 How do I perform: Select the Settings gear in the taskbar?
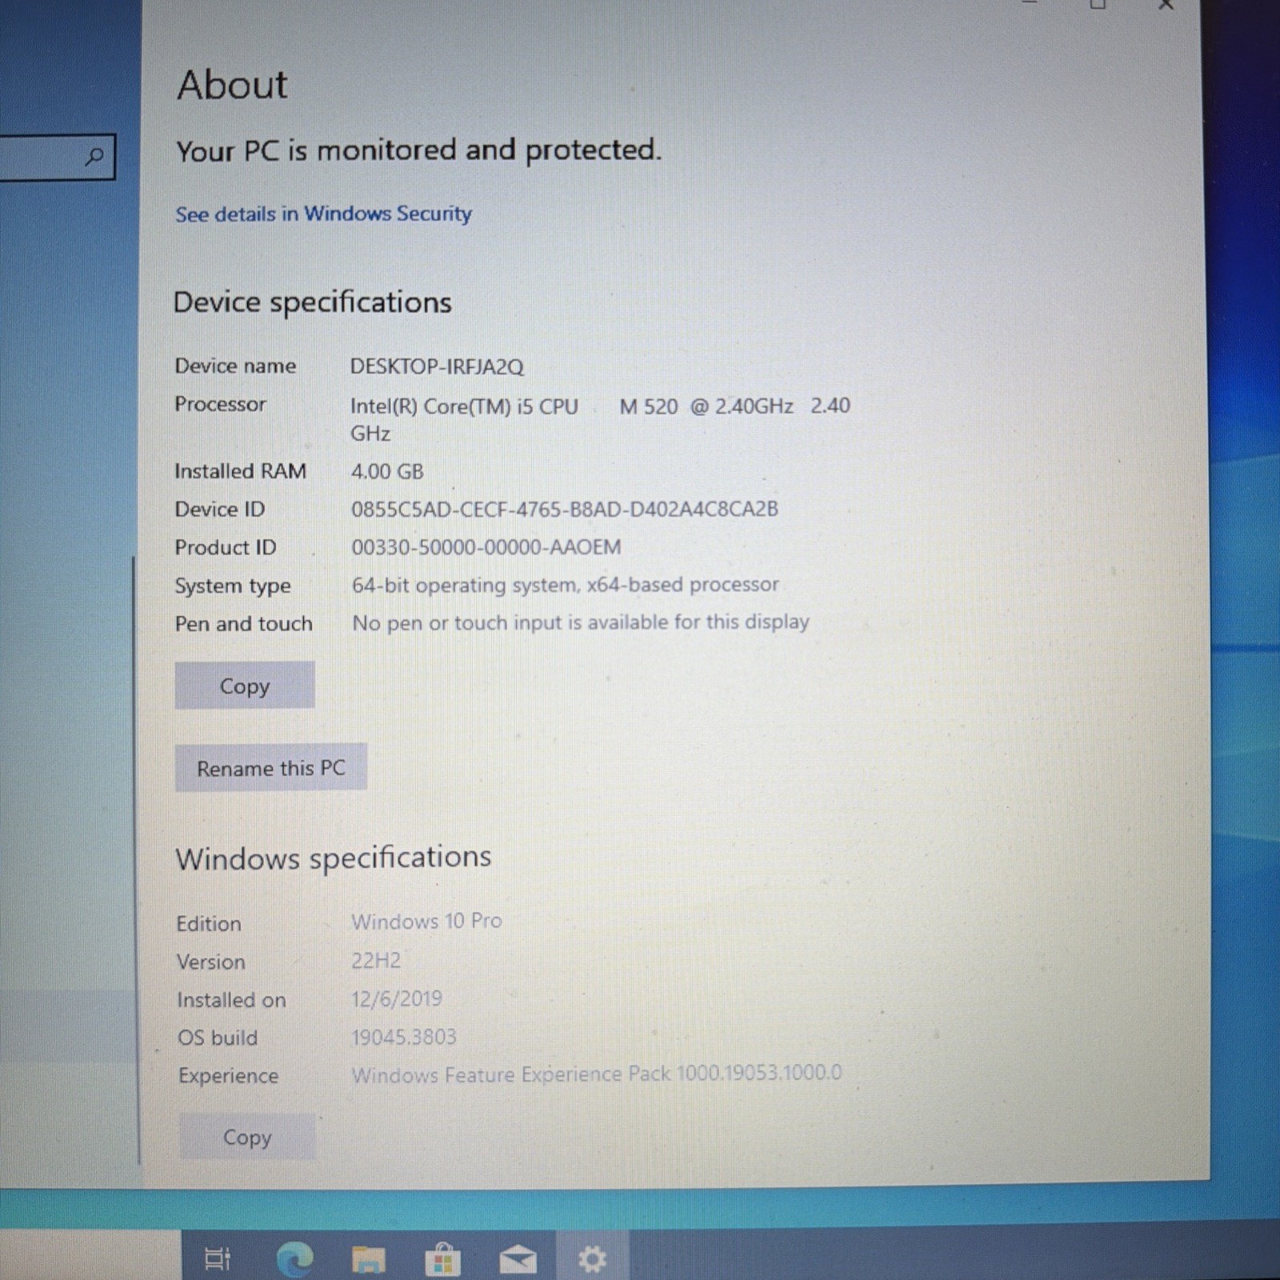(592, 1259)
